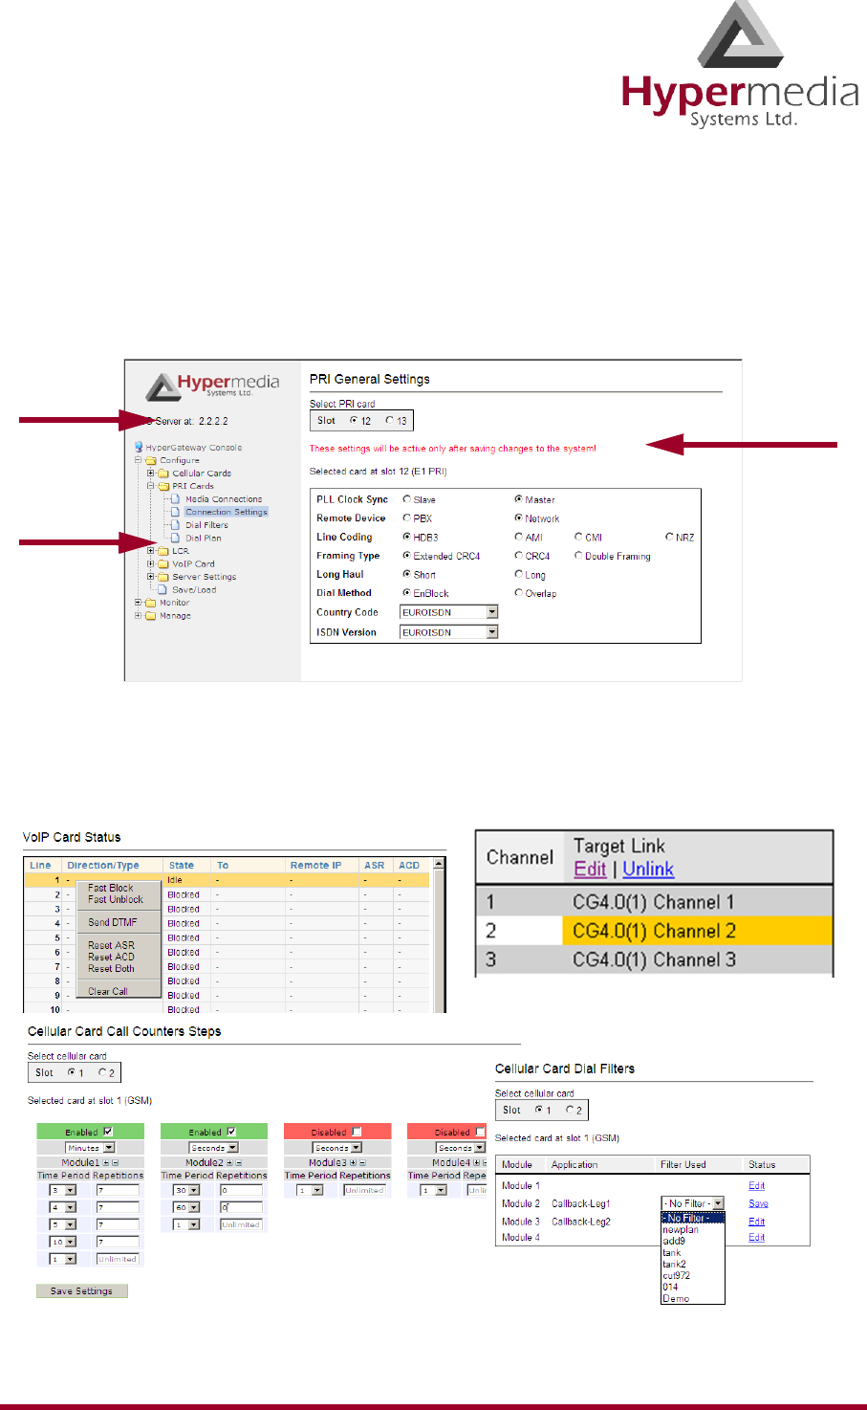Viewport: 867px width, 1410px height.
Task: Select slot 2 in Cellular Dial Filters
Action: click(570, 1110)
